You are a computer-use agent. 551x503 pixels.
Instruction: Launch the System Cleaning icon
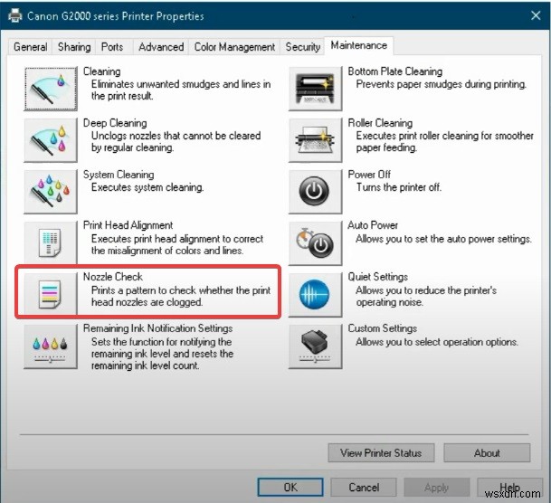[51, 192]
